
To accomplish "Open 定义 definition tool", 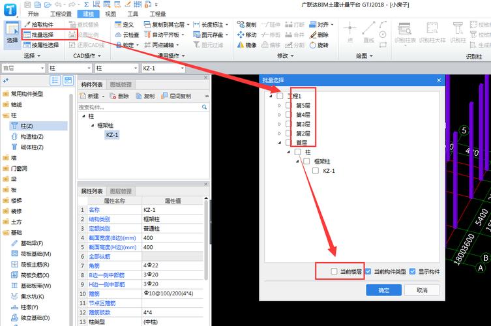I will point(125,24).
